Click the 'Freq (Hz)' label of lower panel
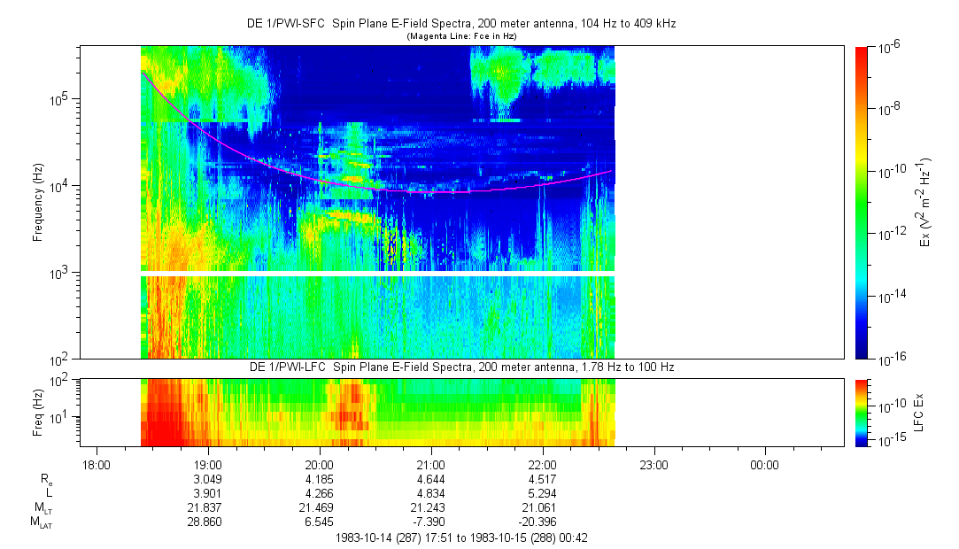959x549 pixels. [38, 412]
